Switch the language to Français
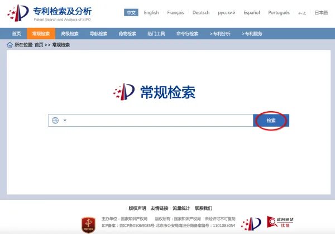 175,13
